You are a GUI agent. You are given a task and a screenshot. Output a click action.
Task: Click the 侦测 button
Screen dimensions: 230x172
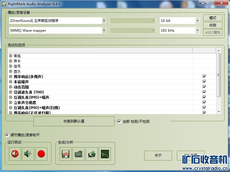click(213, 25)
